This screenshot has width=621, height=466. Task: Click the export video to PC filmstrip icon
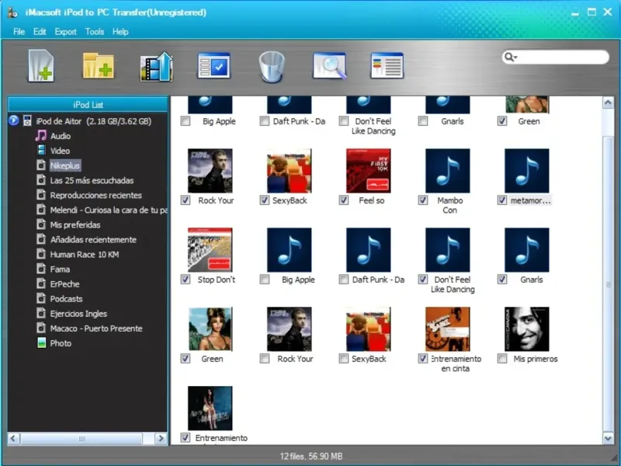[157, 67]
